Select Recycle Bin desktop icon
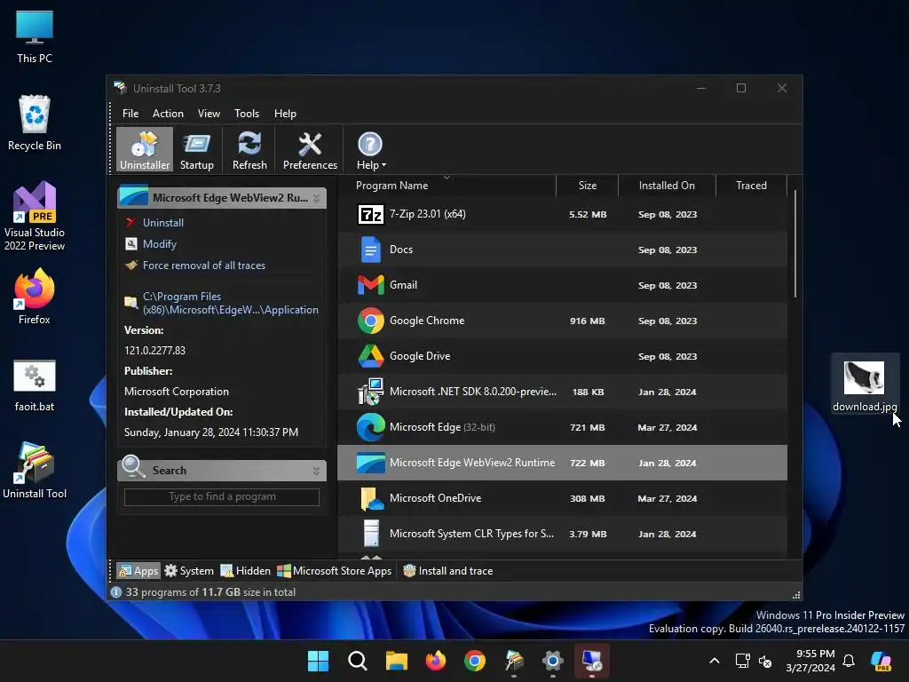Screen dimensions: 909x682 [35, 123]
